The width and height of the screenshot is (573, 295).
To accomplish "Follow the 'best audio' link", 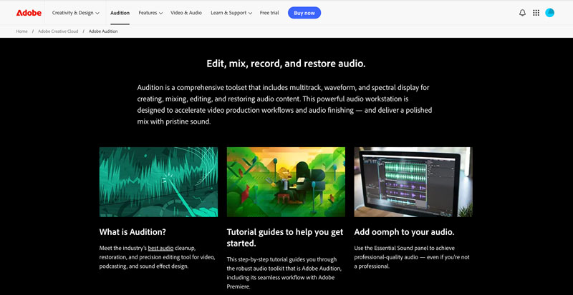I will coord(160,249).
